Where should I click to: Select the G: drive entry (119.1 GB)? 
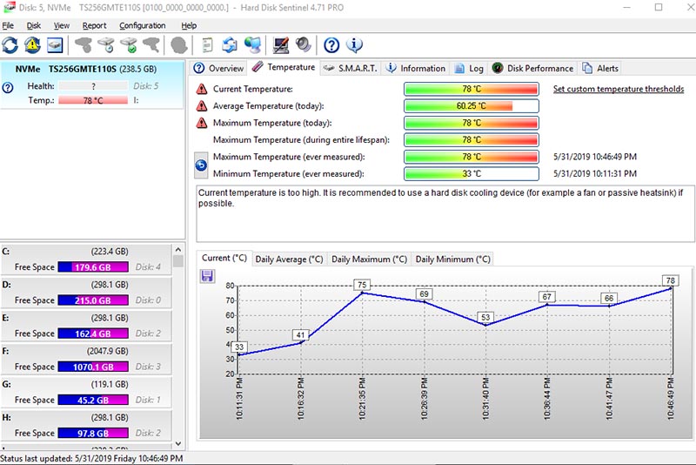[86, 392]
